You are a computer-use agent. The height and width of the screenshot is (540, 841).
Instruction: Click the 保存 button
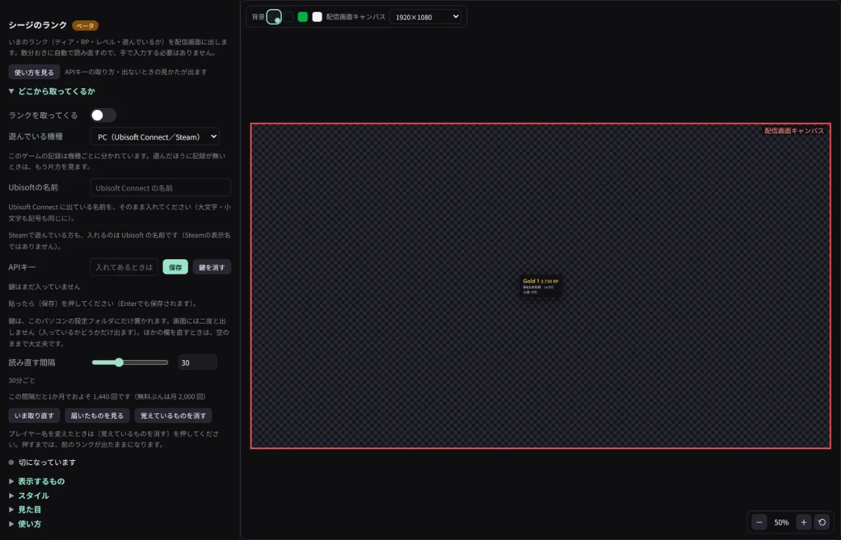click(175, 267)
